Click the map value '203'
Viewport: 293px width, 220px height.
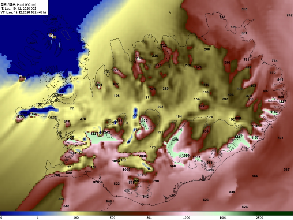pyautogui.click(x=160, y=107)
